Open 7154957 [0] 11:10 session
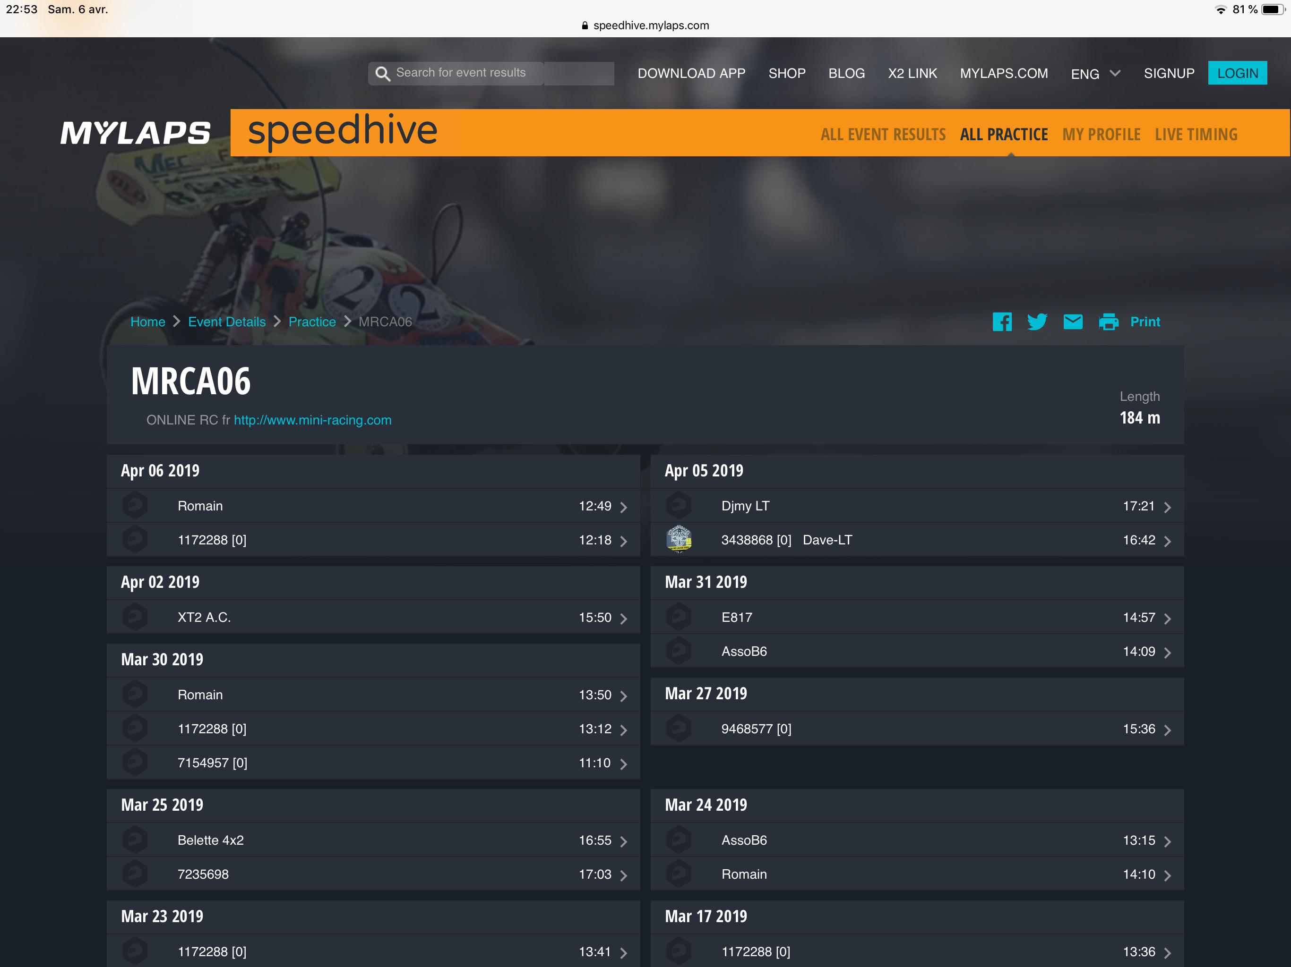The width and height of the screenshot is (1291, 967). pos(373,762)
